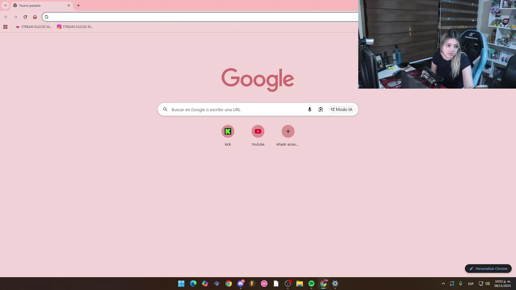Search by image with Lens icon
The width and height of the screenshot is (516, 290).
tap(320, 110)
